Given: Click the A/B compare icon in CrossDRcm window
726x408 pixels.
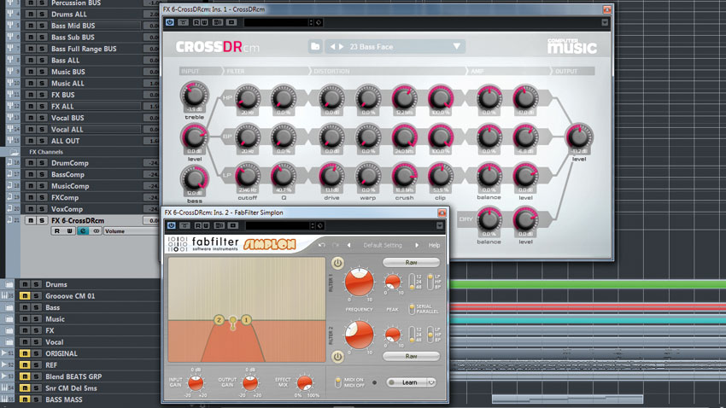Looking at the screenshot, I should pos(218,22).
